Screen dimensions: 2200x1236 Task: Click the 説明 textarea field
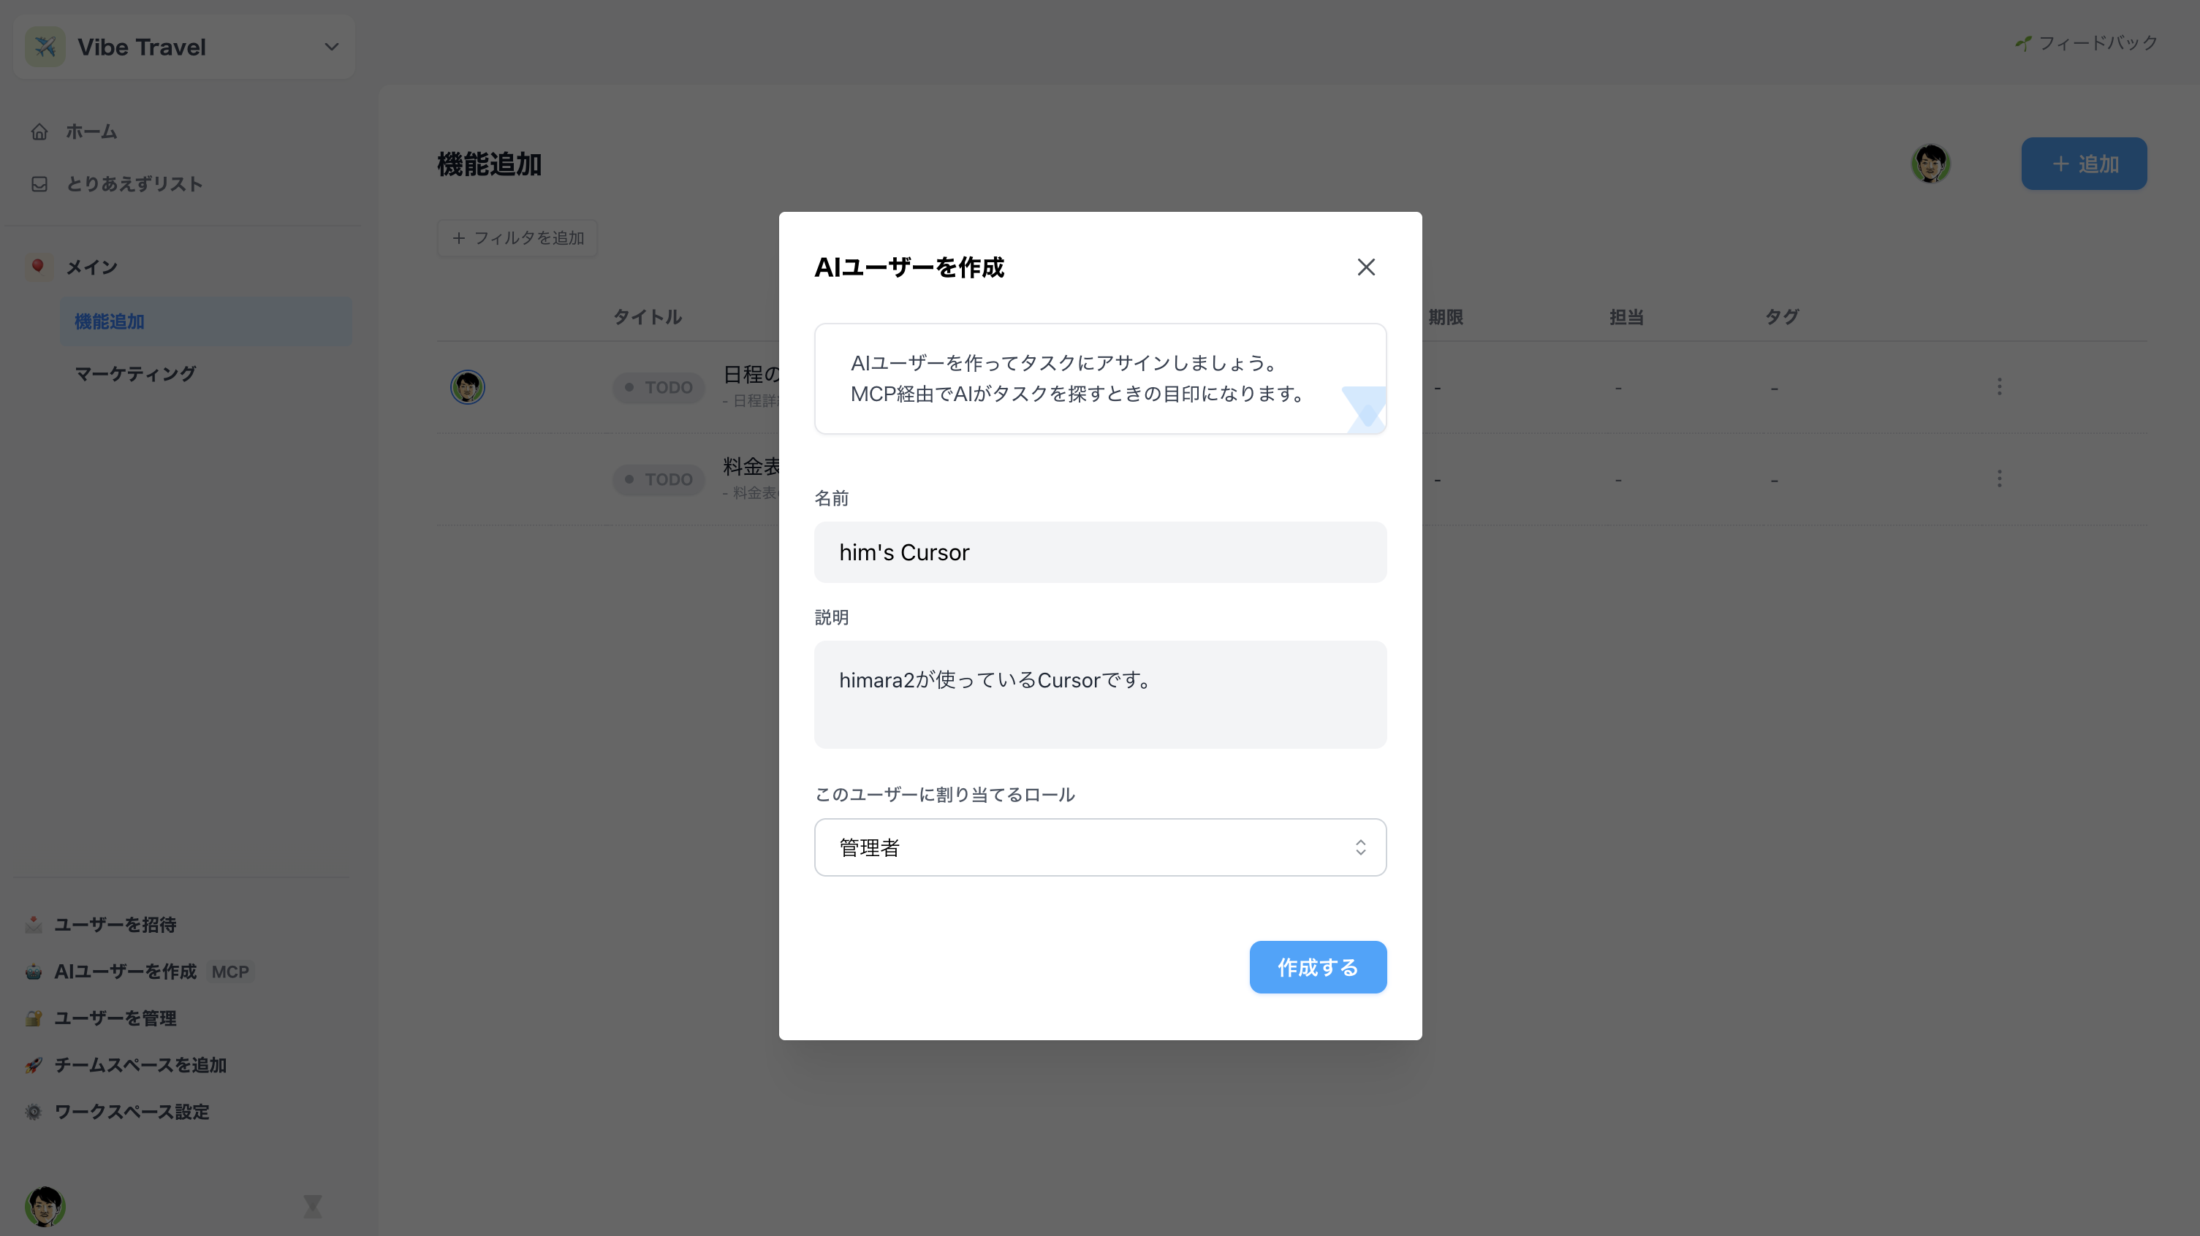point(1099,694)
